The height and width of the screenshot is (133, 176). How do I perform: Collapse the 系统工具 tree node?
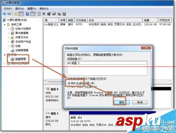click(x=5, y=24)
